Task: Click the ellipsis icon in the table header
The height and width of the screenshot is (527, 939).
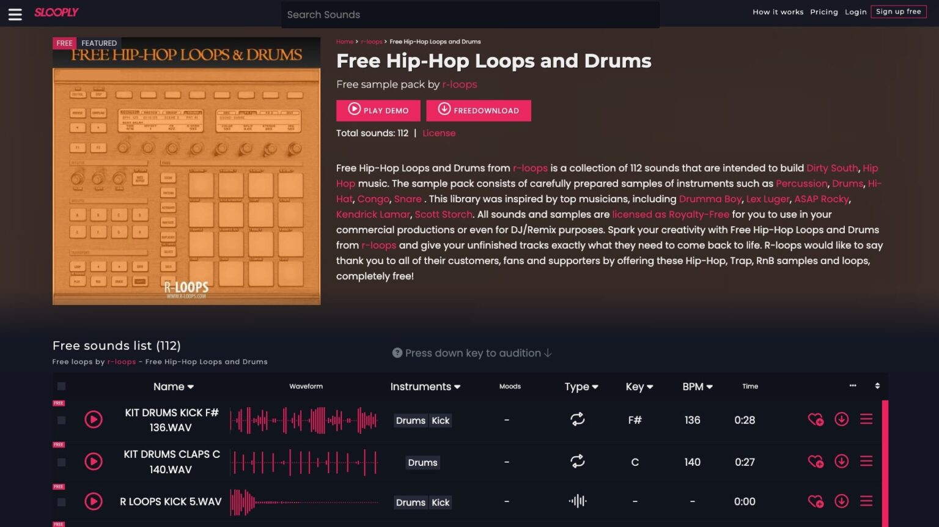Action: click(852, 386)
